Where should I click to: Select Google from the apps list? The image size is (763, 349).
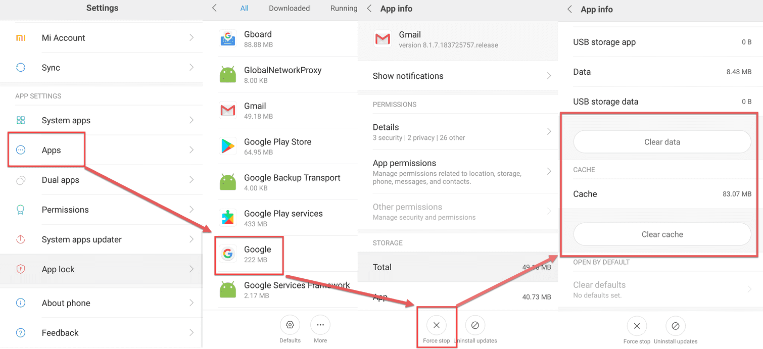[249, 254]
